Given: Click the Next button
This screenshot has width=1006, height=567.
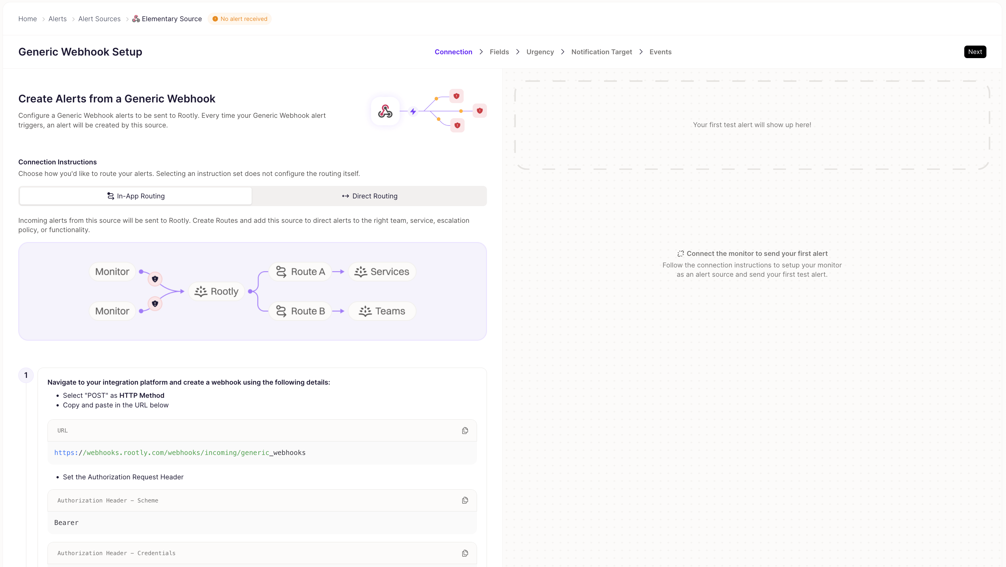Looking at the screenshot, I should point(975,52).
